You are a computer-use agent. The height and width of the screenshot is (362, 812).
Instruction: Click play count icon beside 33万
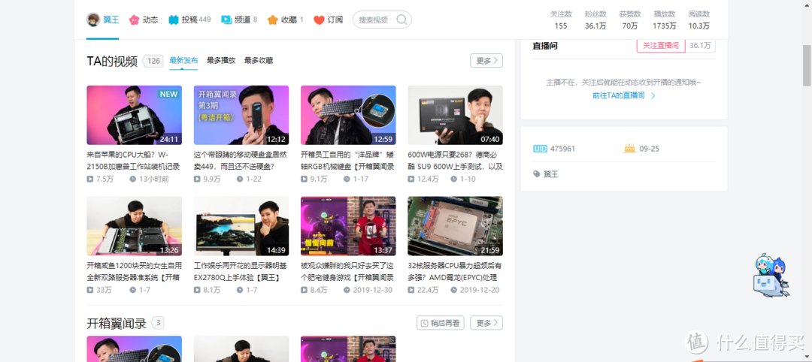pos(90,290)
